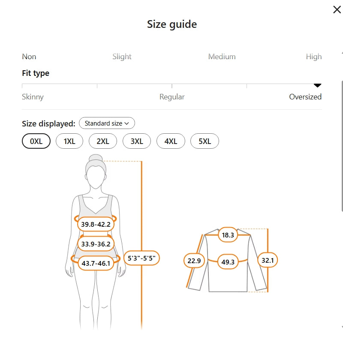Click the shoulder width 18.3 label
343x342 pixels.
click(x=228, y=235)
